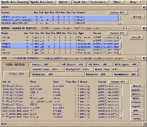
Task: Show detail for selected queues
Action: pyautogui.click(x=136, y=37)
